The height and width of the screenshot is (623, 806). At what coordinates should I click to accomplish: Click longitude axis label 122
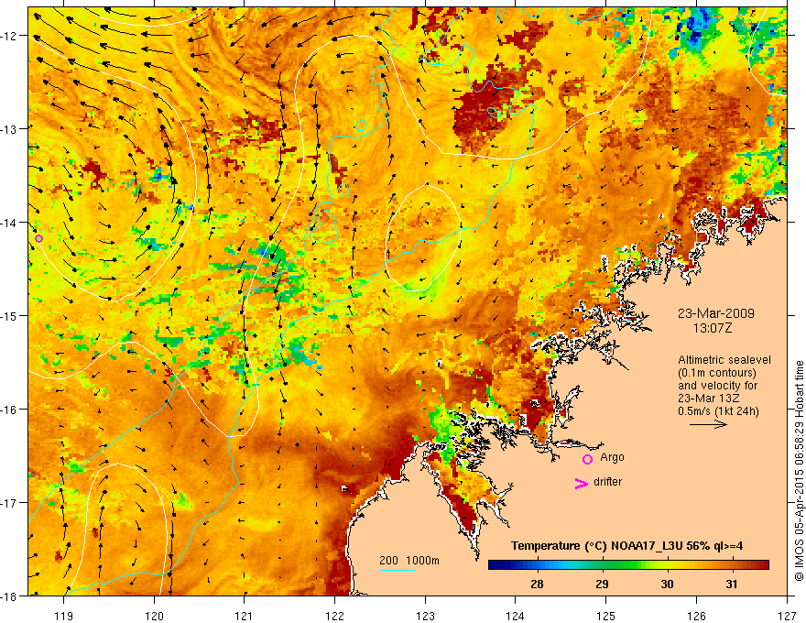click(x=334, y=616)
